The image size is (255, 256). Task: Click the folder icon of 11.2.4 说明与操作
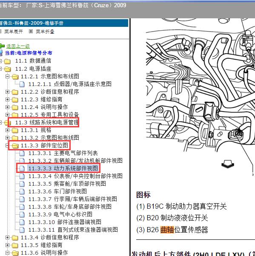pos(15,107)
